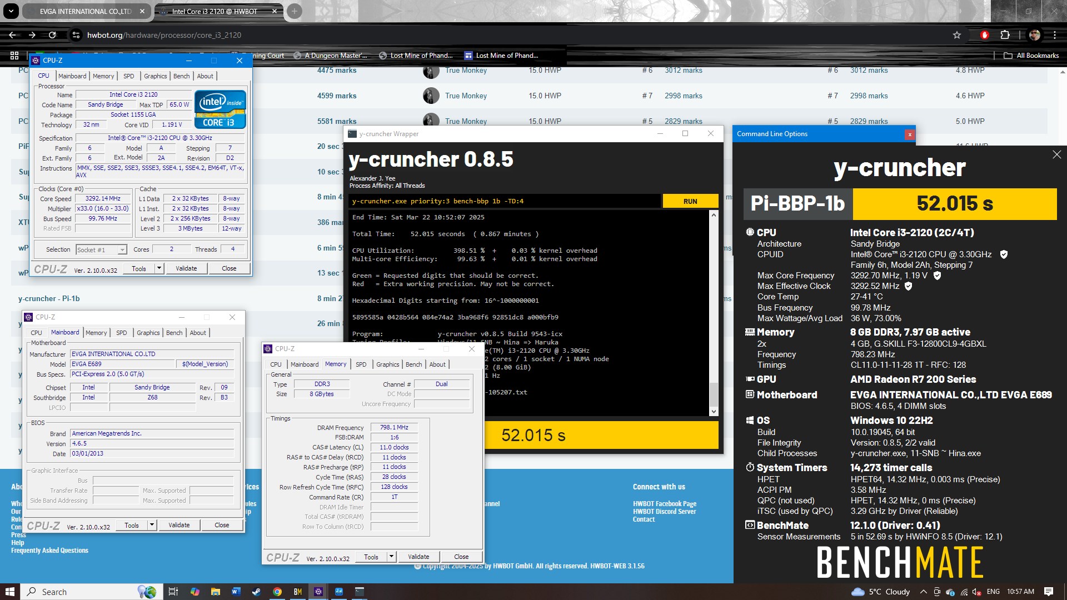Viewport: 1067px width, 600px height.
Task: Open the Chrome extensions puzzle icon
Action: point(1005,35)
